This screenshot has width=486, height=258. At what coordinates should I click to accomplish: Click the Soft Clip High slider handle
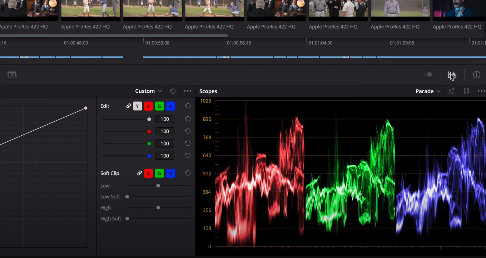[158, 207]
